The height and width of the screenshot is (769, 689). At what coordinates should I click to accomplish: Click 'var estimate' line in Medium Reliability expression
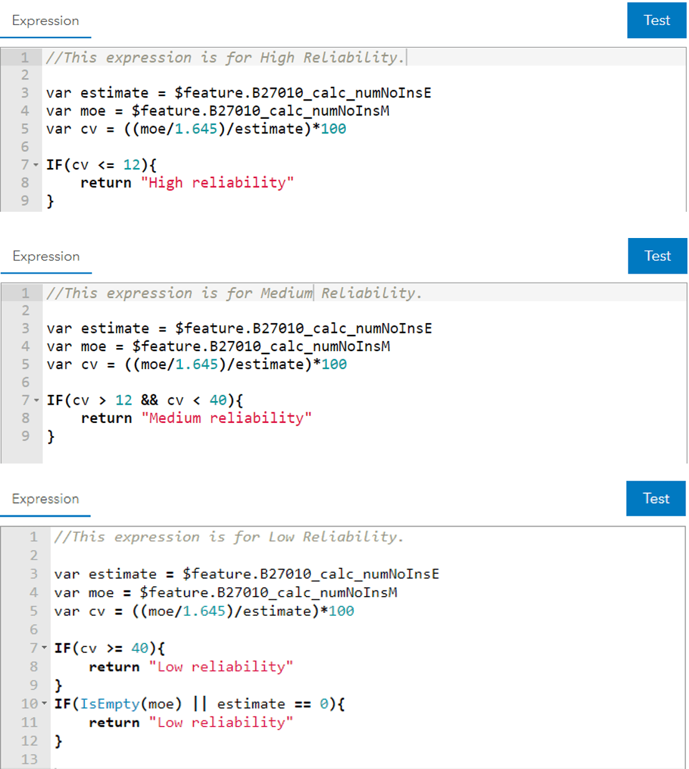239,329
